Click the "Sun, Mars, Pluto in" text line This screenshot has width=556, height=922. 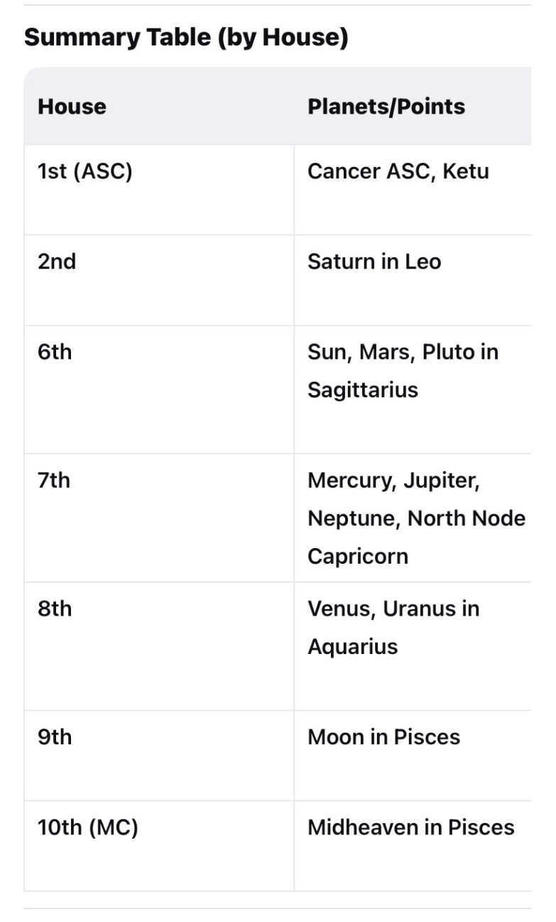tap(403, 352)
